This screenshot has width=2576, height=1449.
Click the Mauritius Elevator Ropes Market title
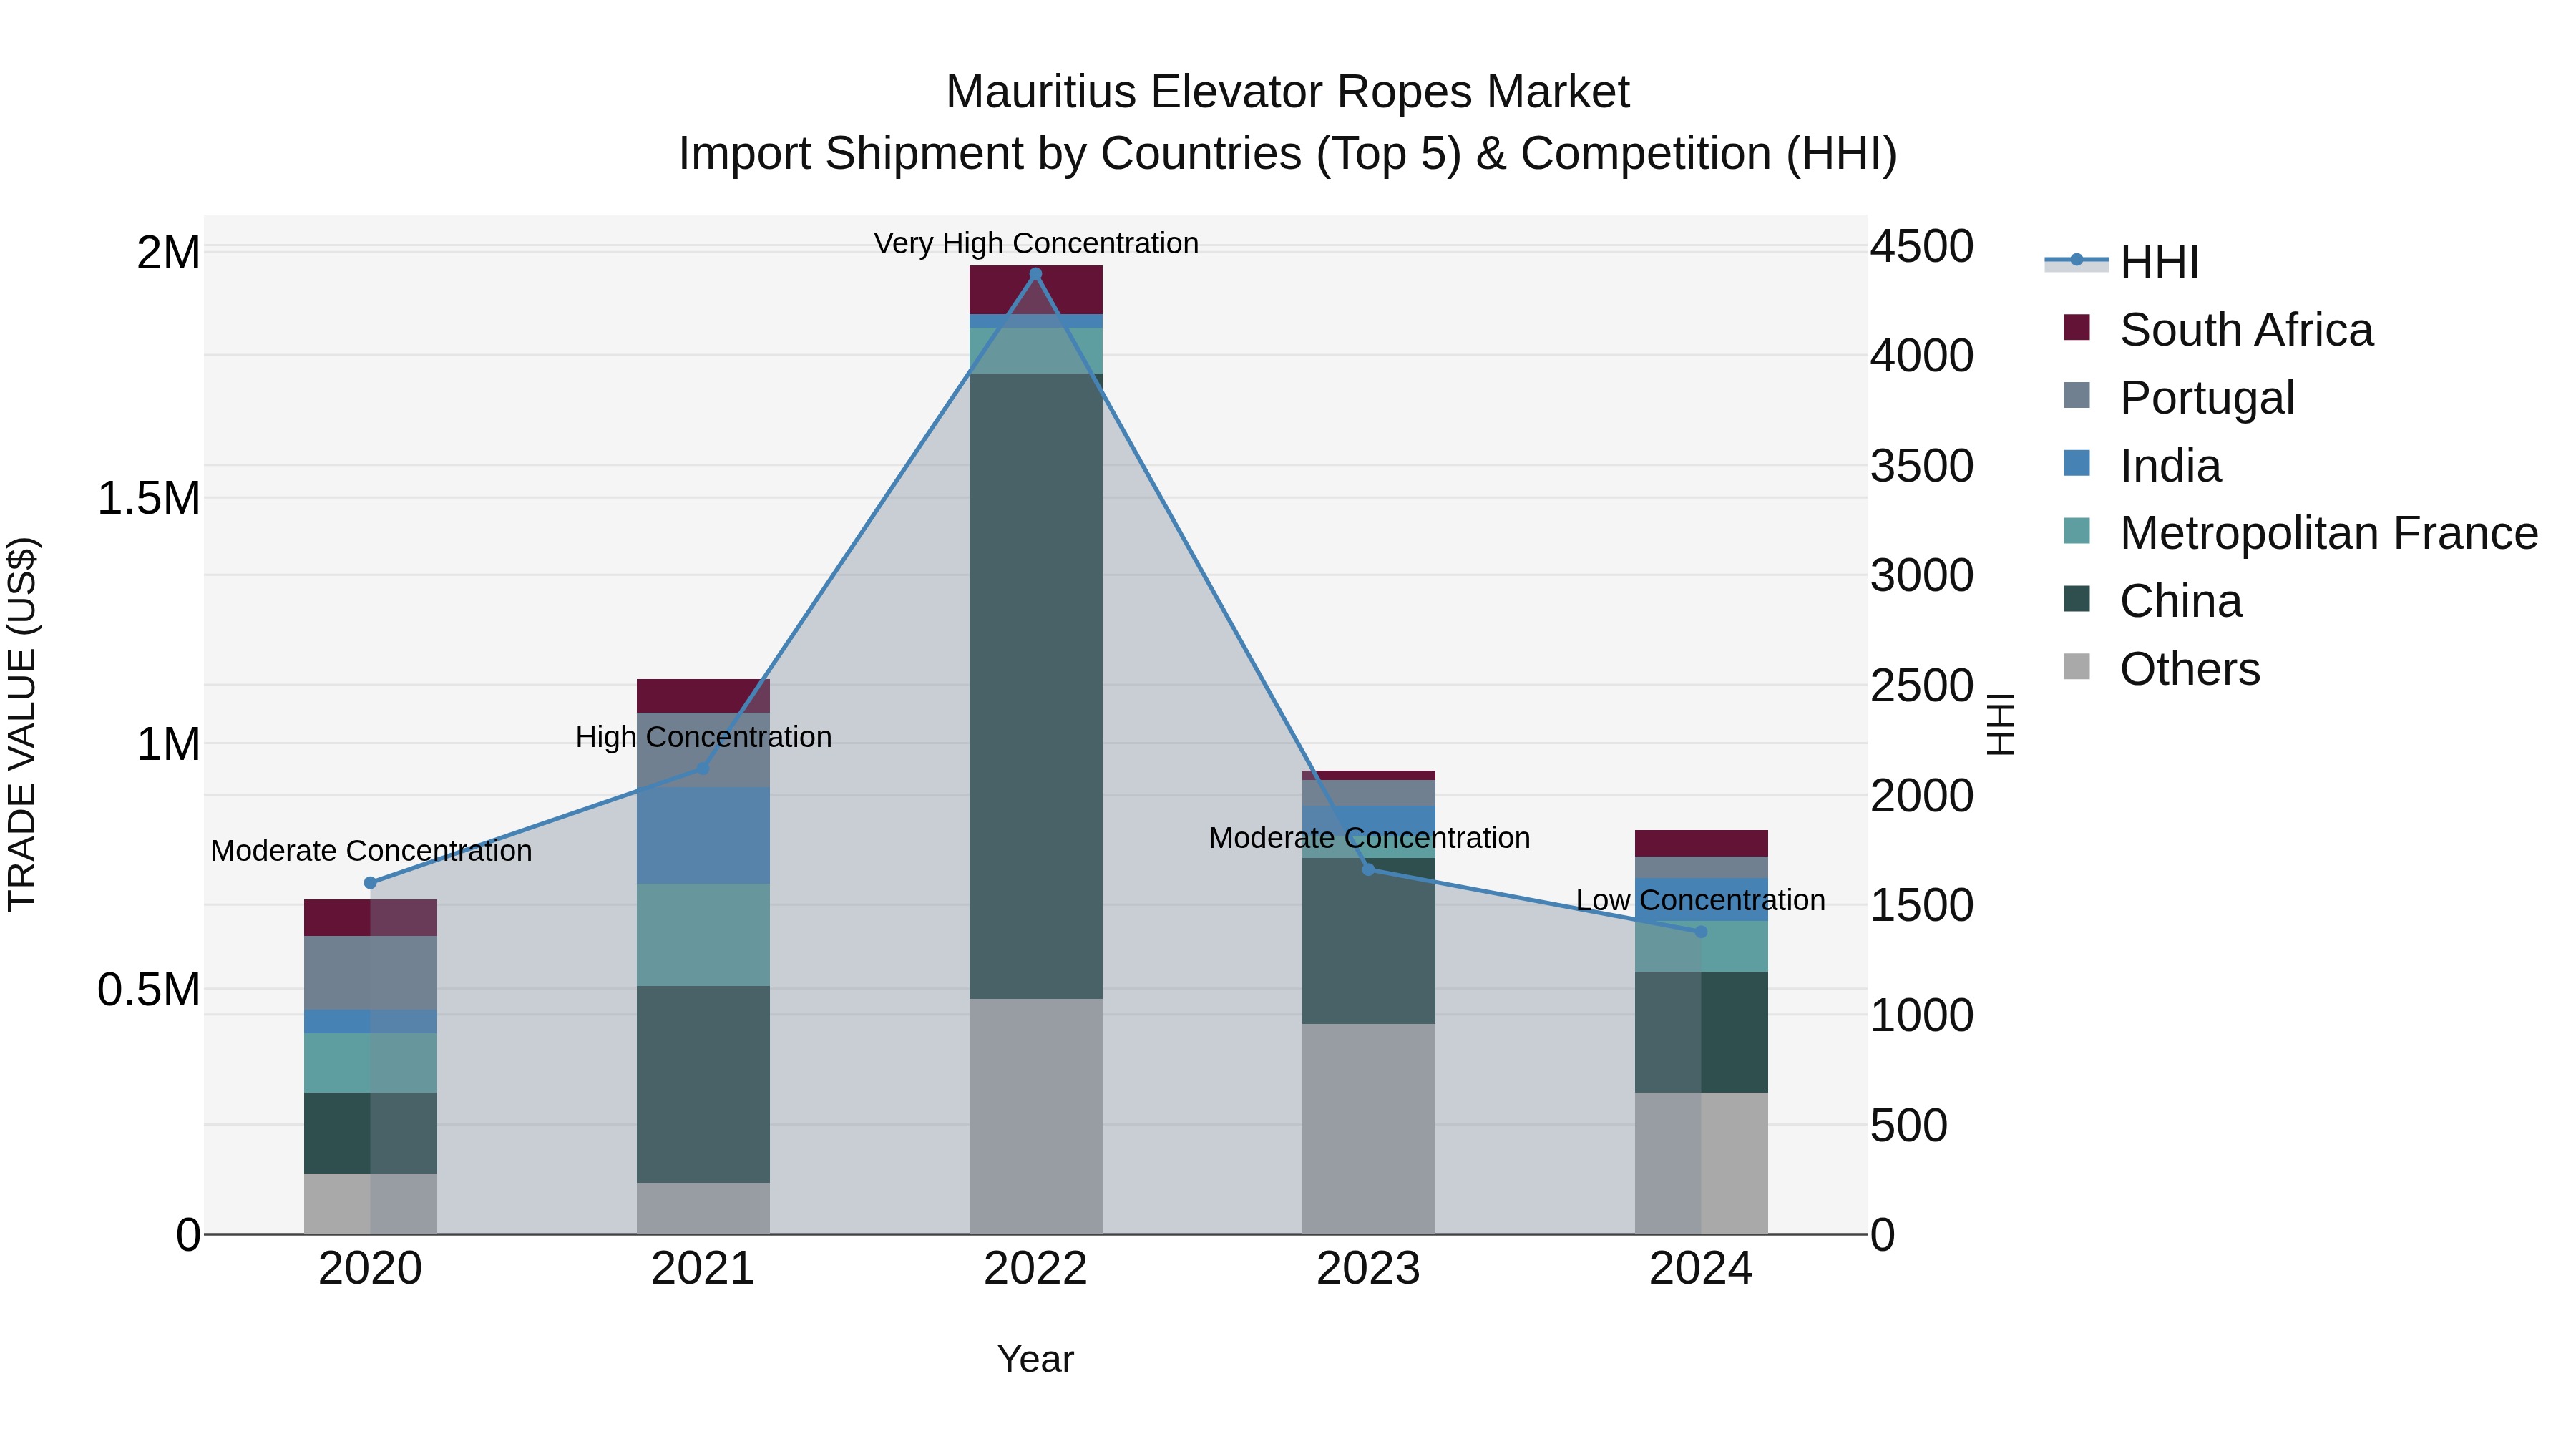[1288, 92]
